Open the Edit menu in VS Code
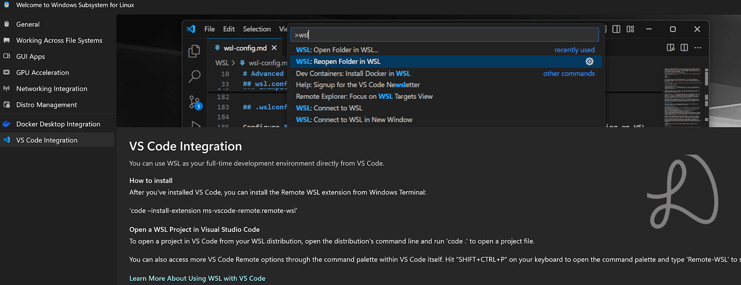 click(x=229, y=29)
